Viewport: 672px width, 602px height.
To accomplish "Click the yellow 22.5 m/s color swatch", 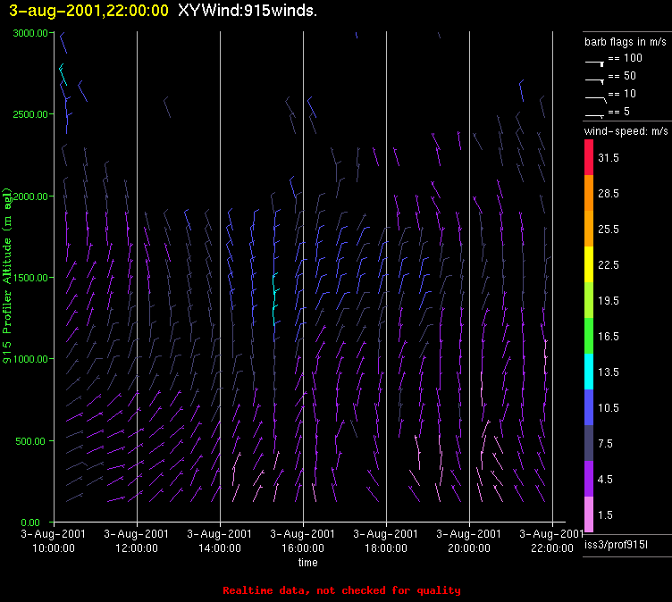I will tap(589, 264).
